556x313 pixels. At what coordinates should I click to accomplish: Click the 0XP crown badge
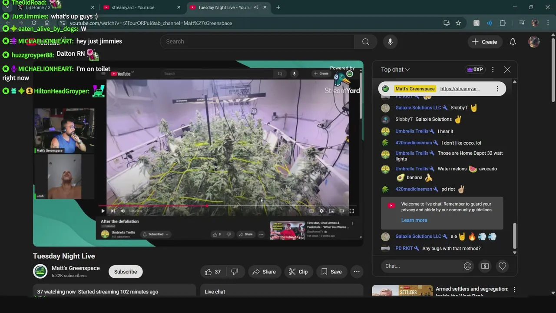point(474,70)
